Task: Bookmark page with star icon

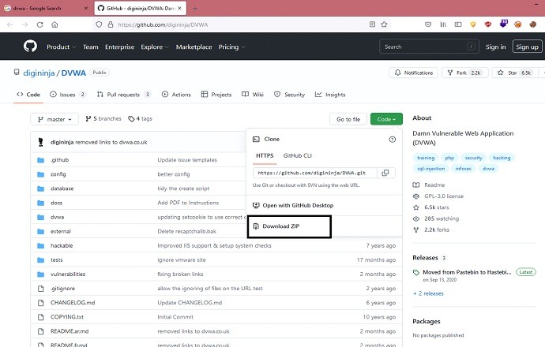Action: tap(384, 24)
